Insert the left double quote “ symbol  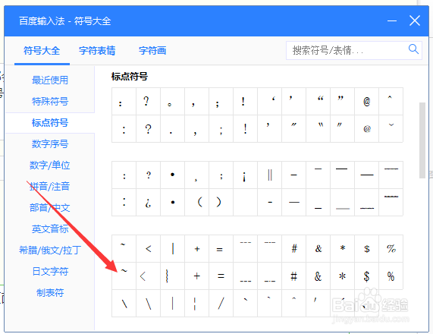pyautogui.click(x=318, y=102)
